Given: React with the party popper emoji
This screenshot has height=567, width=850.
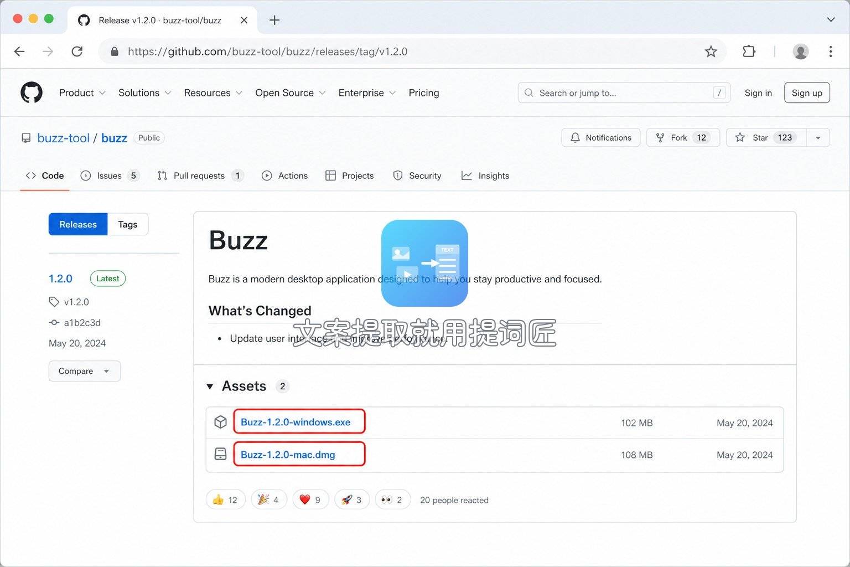Looking at the screenshot, I should point(269,499).
